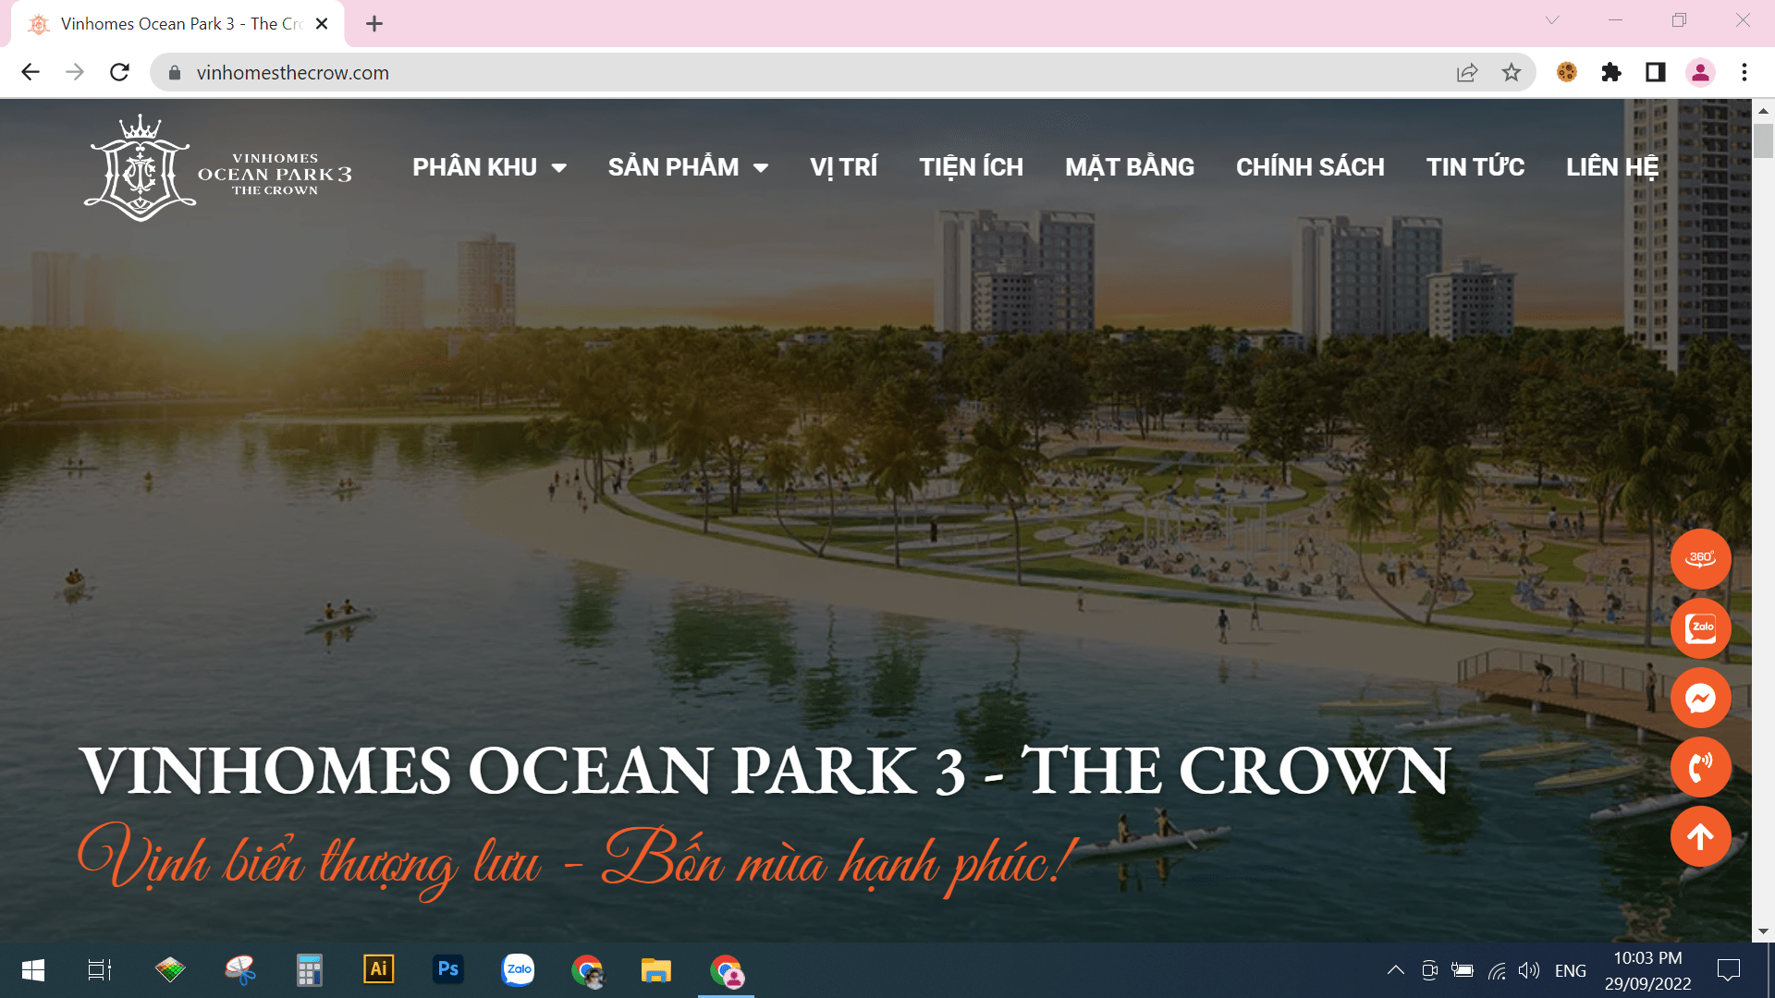Open Photoshop from the taskbar
The width and height of the screenshot is (1775, 998).
pos(448,969)
